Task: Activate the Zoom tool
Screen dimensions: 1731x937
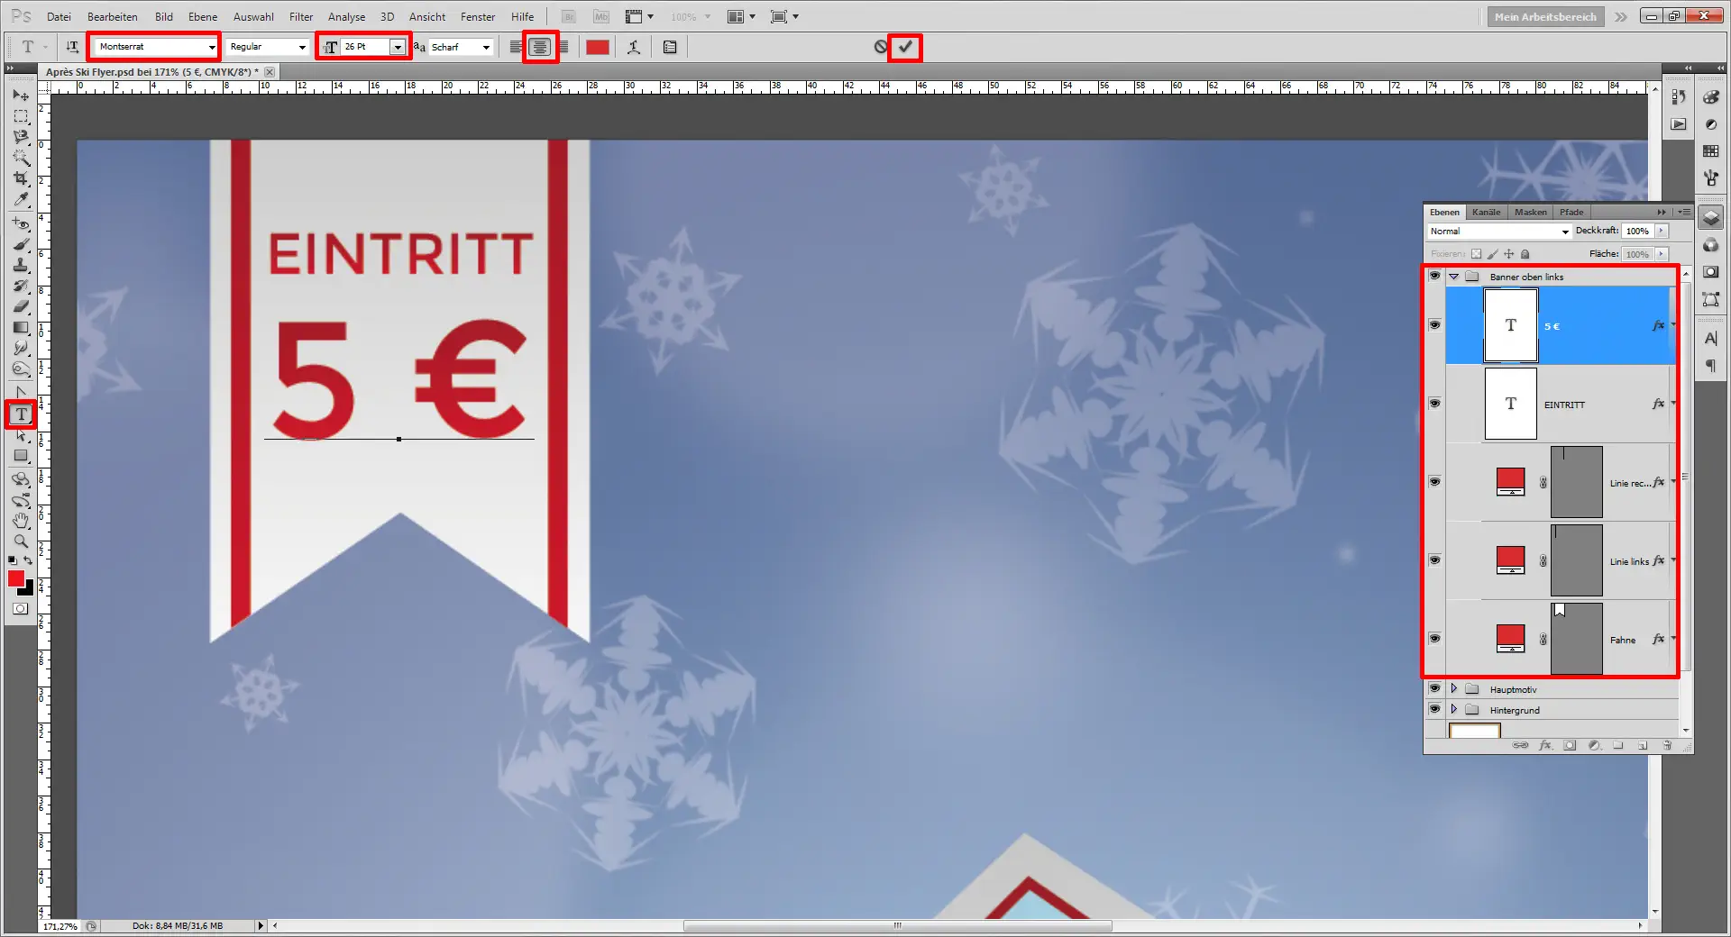Action: [21, 541]
